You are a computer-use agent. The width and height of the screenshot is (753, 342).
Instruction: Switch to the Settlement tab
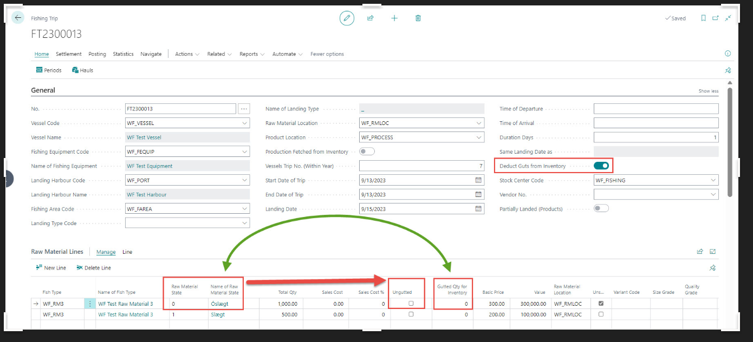pos(69,54)
